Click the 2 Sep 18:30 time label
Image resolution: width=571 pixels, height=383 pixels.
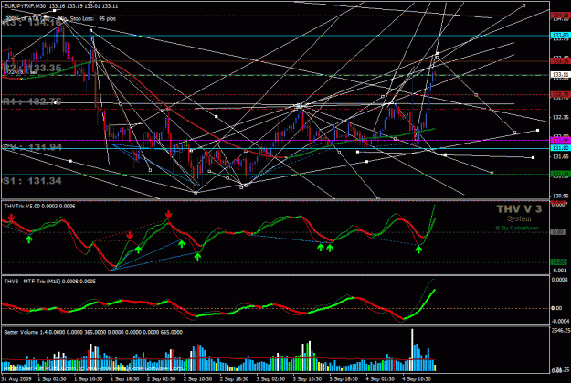(x=234, y=378)
